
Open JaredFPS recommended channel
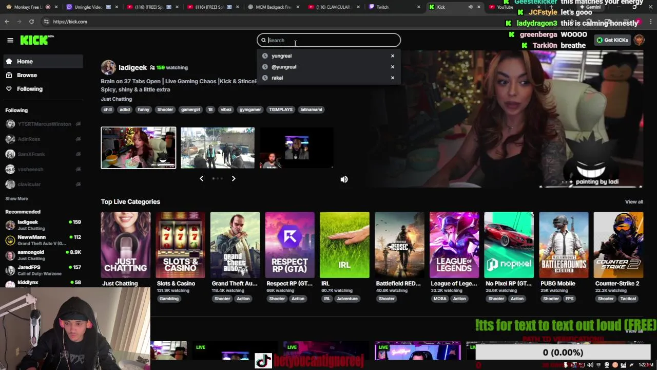click(43, 270)
